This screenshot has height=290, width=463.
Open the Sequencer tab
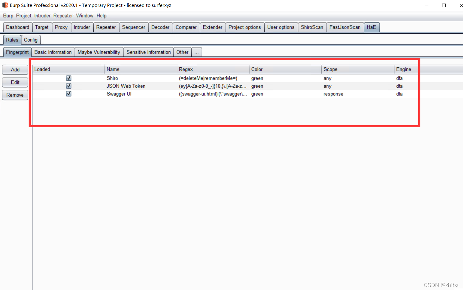tap(134, 27)
